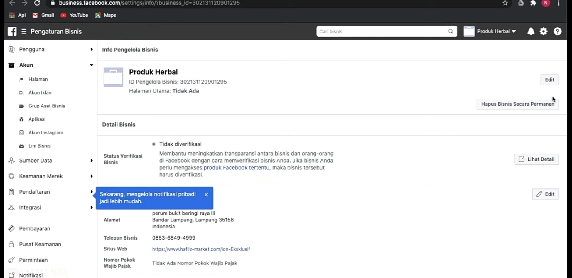Open the notifications bell icon
Image resolution: width=572 pixels, height=278 pixels.
click(x=531, y=31)
